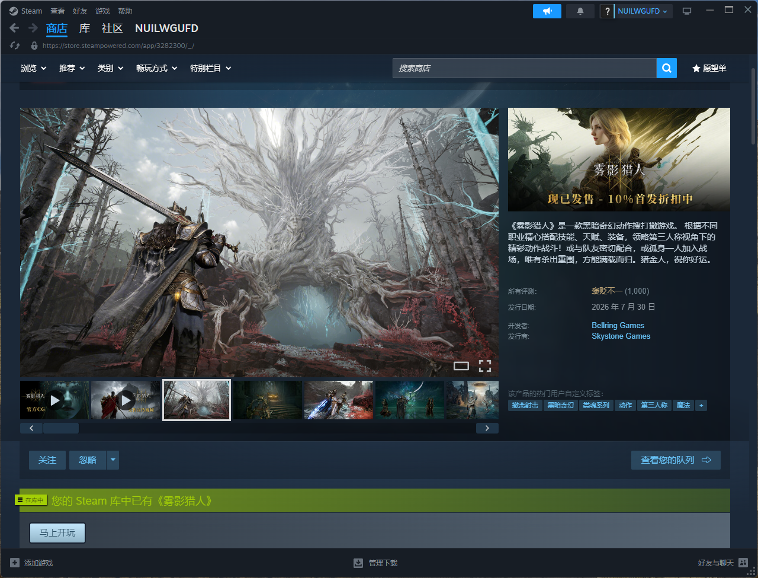Screen dimensions: 758x578
Task: Click the 魔法 tag
Action: click(x=683, y=405)
